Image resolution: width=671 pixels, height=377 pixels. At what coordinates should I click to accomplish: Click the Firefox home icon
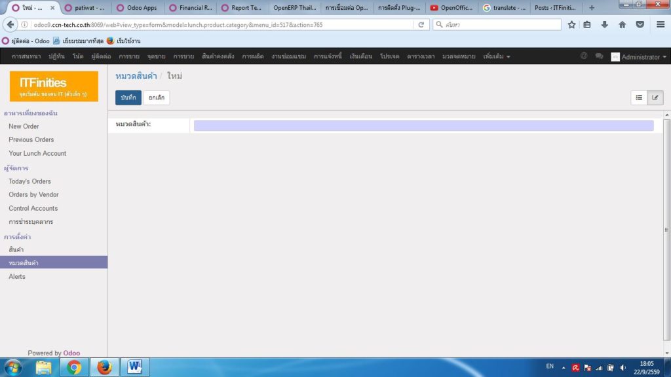[621, 24]
